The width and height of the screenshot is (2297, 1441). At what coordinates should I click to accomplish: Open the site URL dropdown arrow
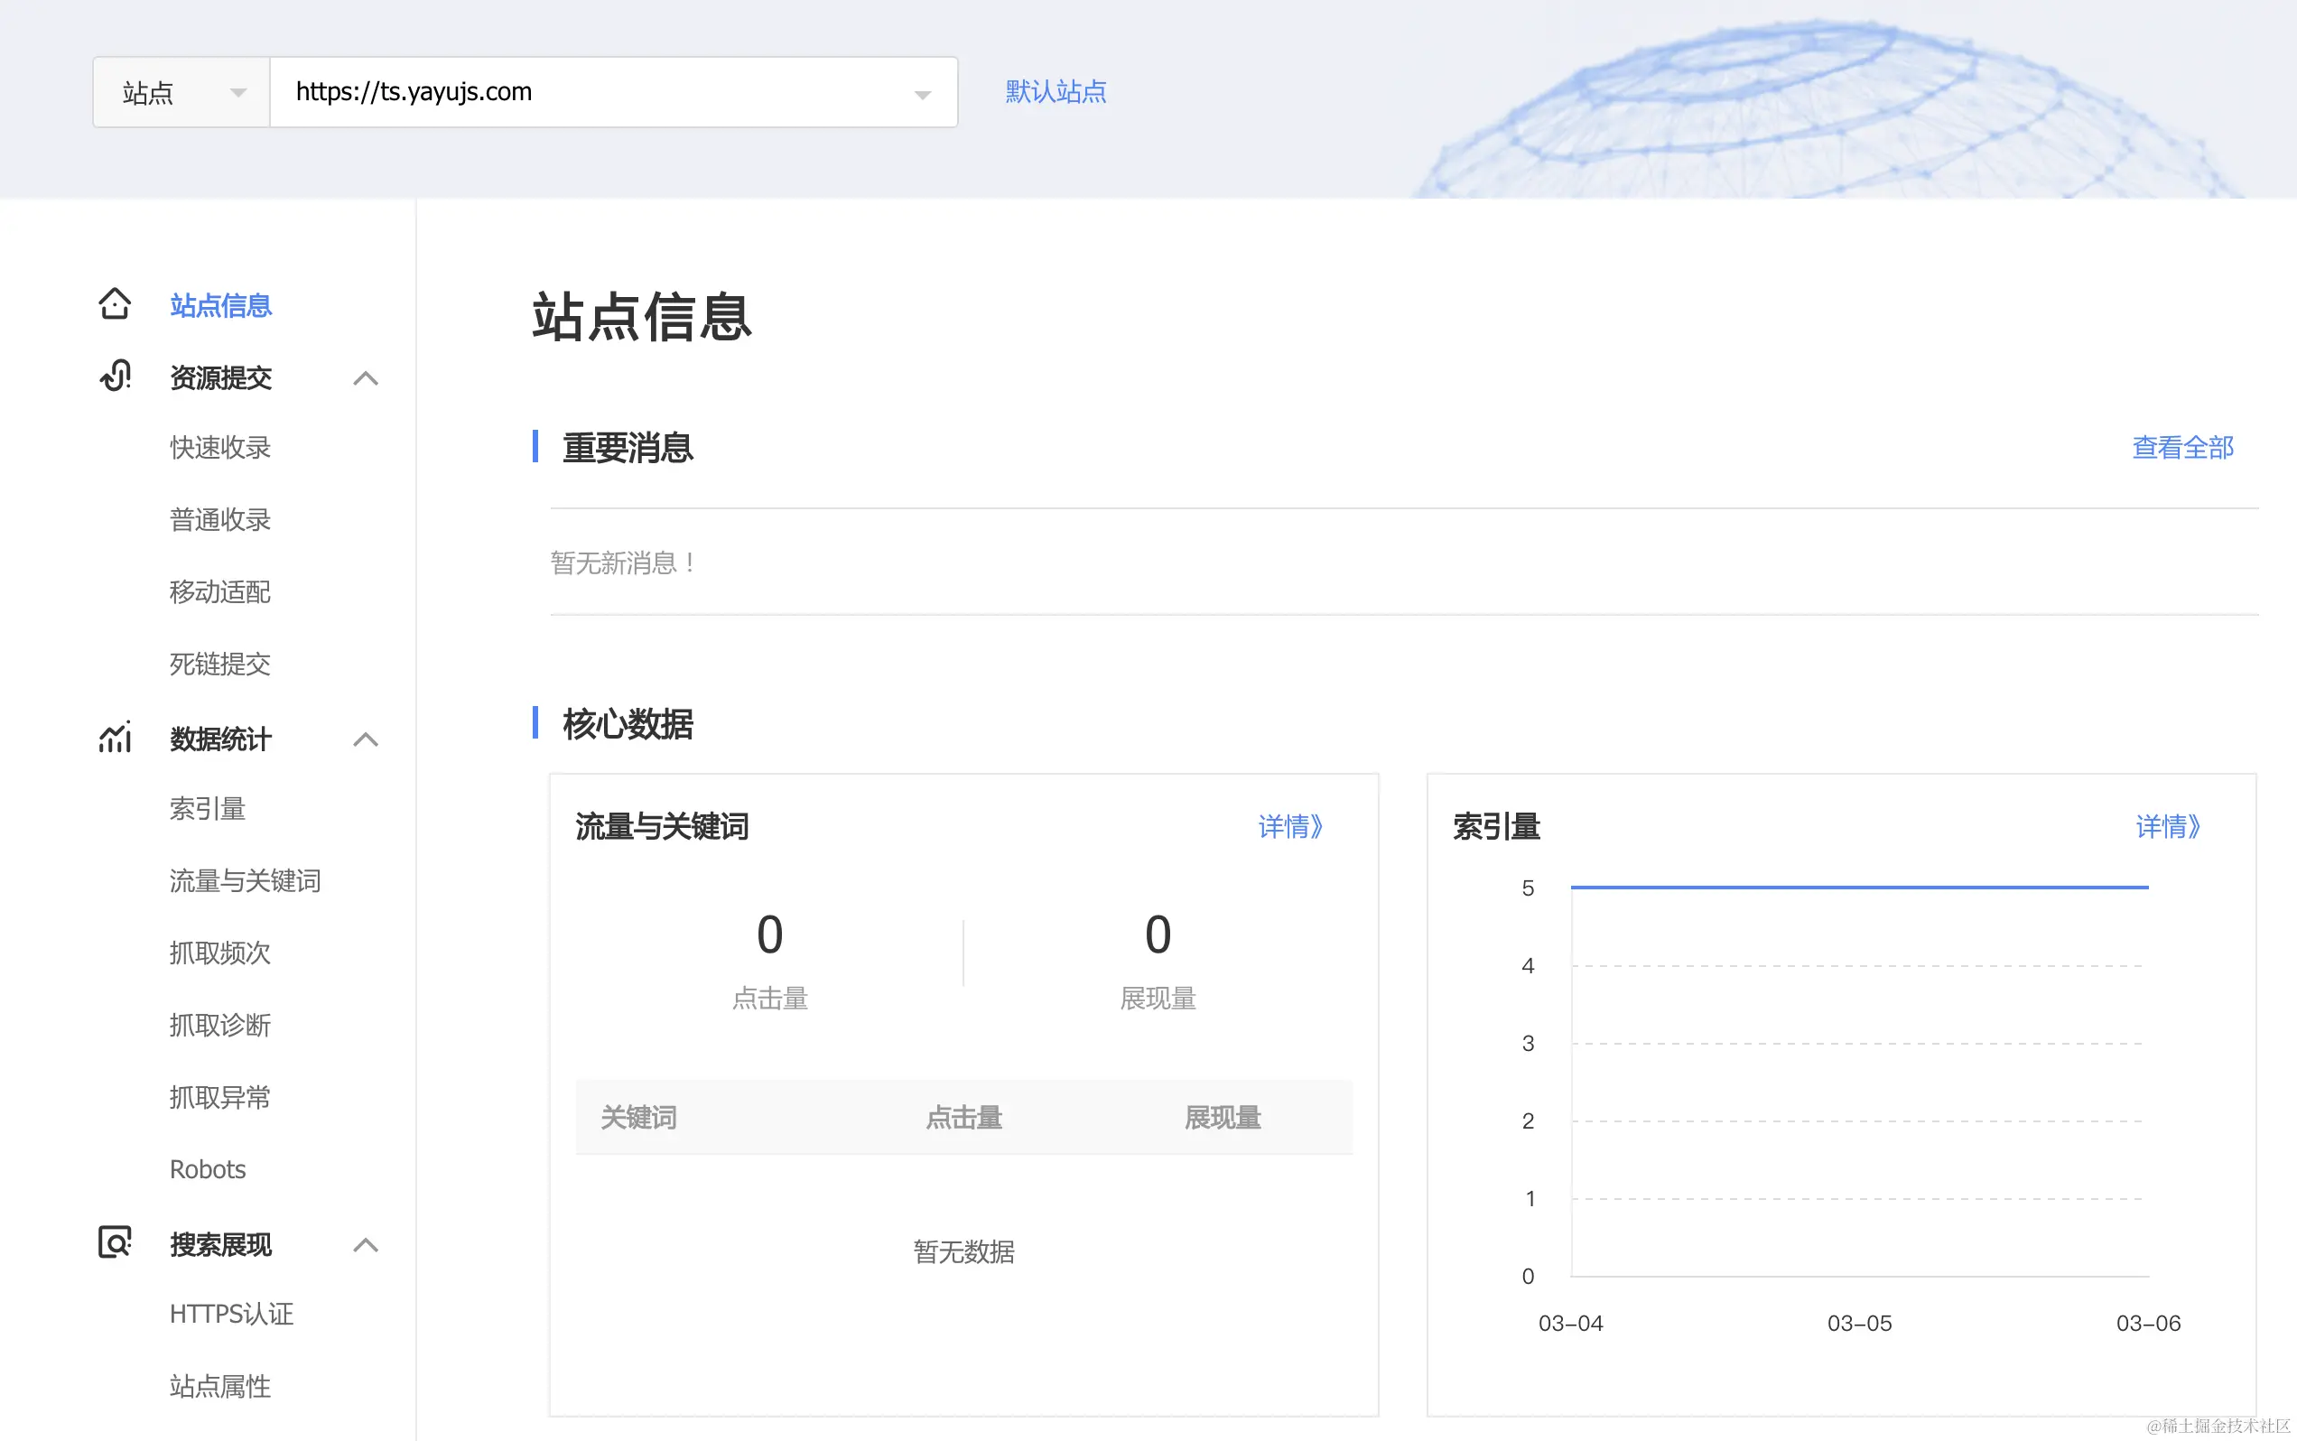922,93
